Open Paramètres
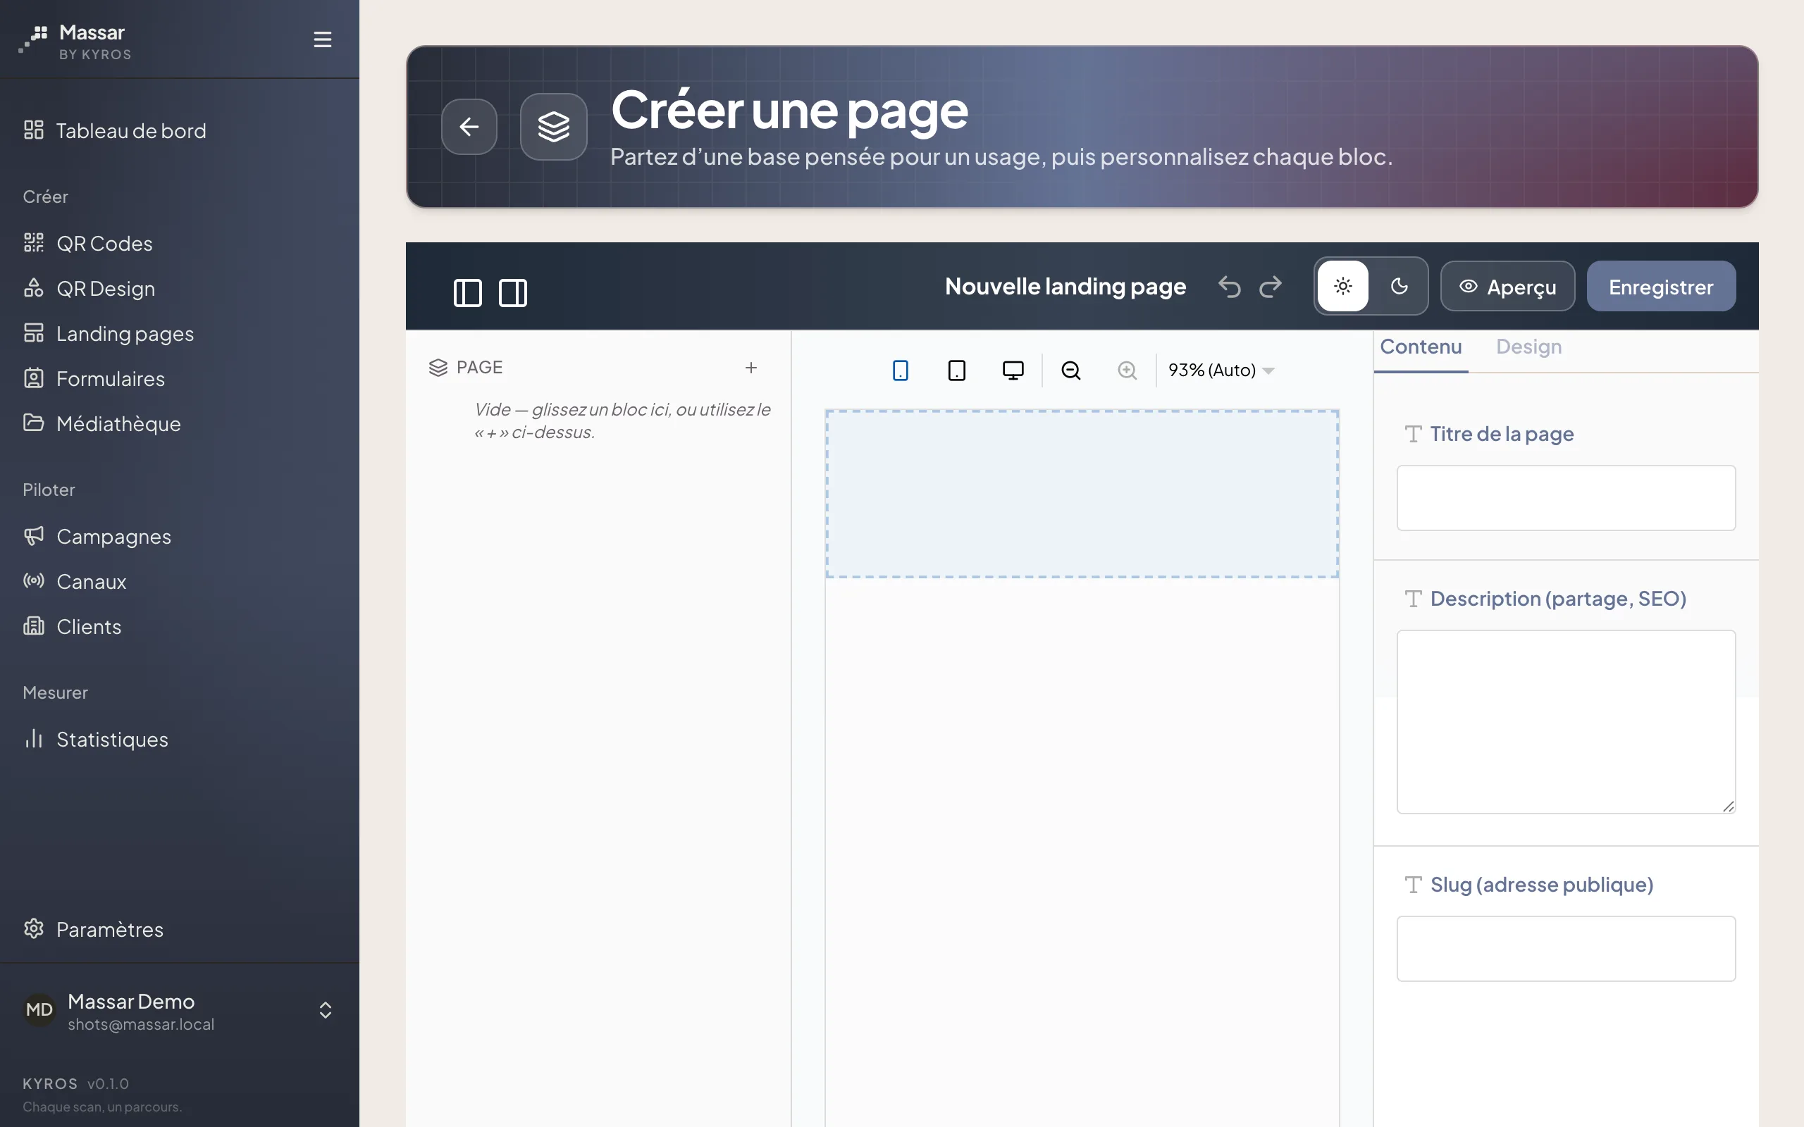This screenshot has width=1804, height=1127. (x=179, y=930)
